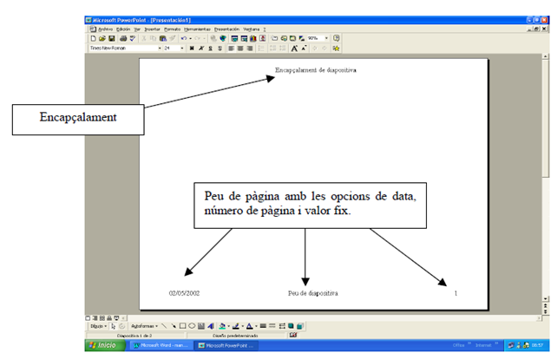
Task: Apply 3D effect from the drawing toolbar
Action: coord(300,326)
